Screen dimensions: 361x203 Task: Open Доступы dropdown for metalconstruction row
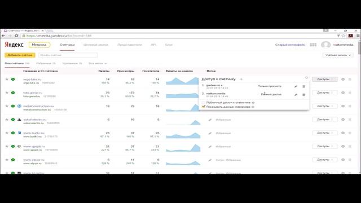coord(325,106)
